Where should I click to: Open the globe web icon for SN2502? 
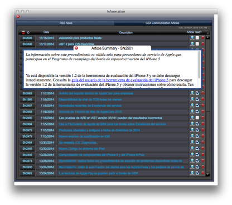click(x=192, y=38)
